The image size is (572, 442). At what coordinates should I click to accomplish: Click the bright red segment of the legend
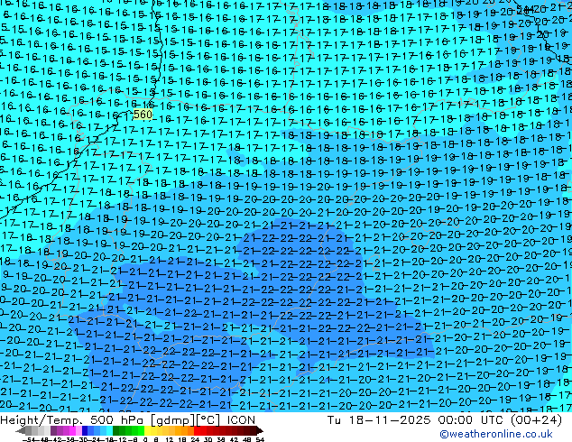(197, 430)
